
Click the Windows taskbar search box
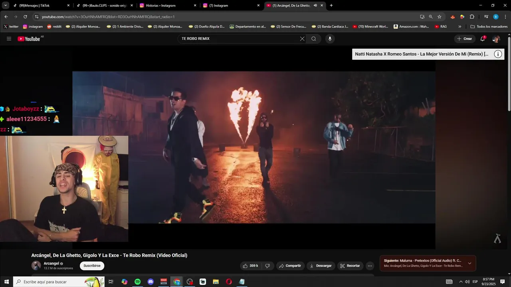[59, 282]
